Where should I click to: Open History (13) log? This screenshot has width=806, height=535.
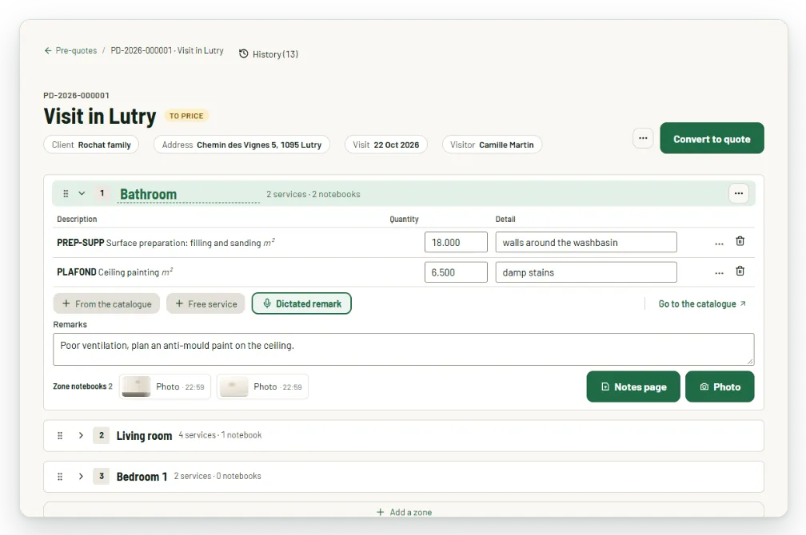pyautogui.click(x=269, y=54)
